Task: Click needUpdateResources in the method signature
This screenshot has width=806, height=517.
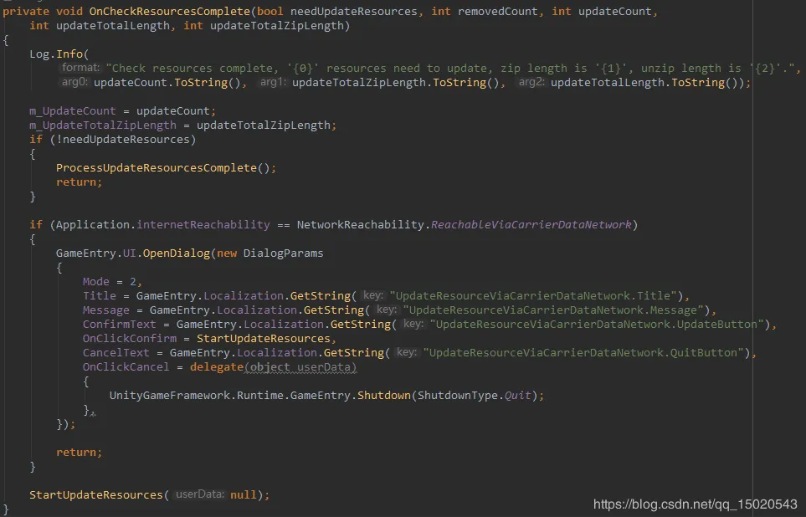Action: (x=354, y=12)
